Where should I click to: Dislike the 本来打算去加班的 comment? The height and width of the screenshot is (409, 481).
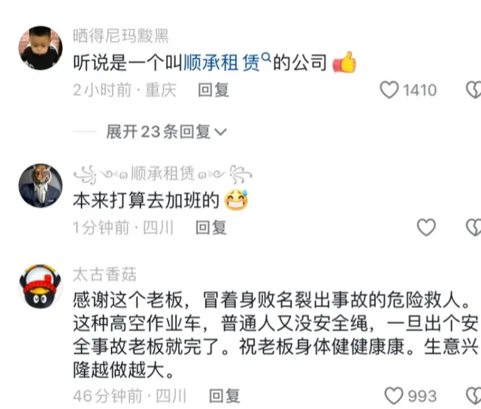[473, 227]
